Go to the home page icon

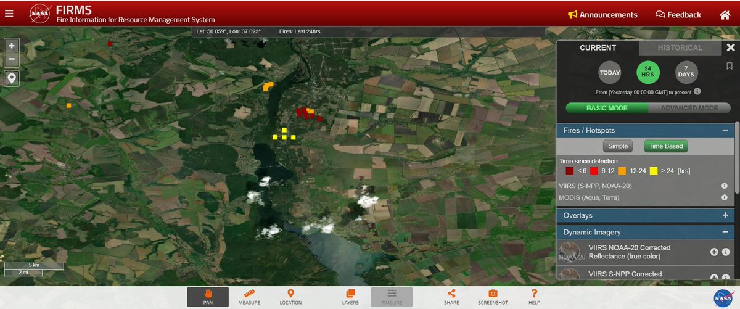click(725, 15)
